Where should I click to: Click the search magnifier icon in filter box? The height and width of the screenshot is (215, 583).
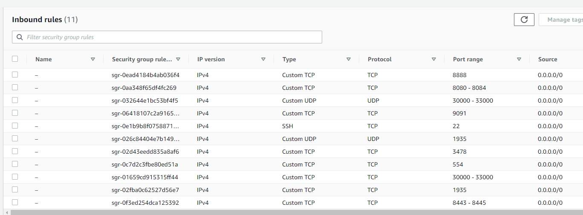(20, 37)
